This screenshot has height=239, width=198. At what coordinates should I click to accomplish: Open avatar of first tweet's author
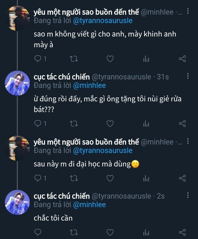tap(18, 18)
